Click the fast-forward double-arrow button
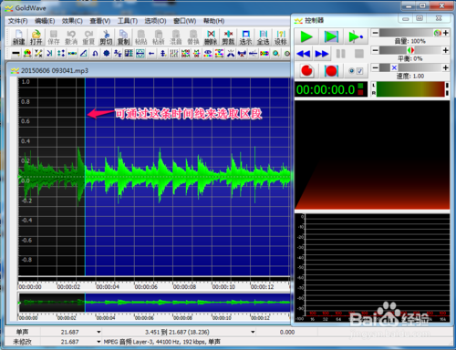Screen dimensions: 456x350 (x=322, y=54)
